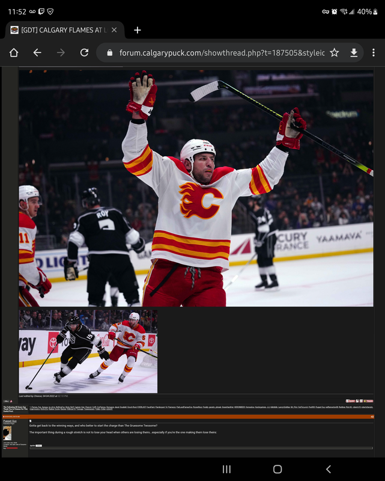Screen dimensions: 385x481
Task: Open the smaller Flames versus Kings photo
Action: click(88, 351)
